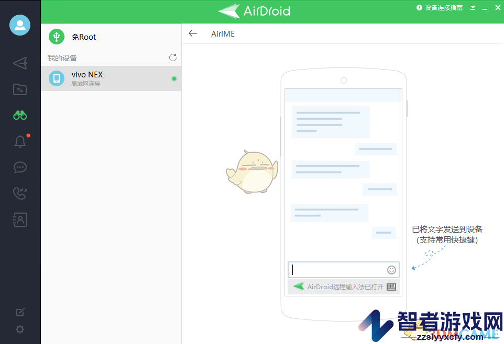504x344 pixels.
Task: Select the vivo NEX device
Action: (x=111, y=78)
